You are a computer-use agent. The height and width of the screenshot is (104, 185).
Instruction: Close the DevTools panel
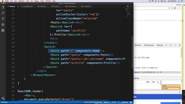180,45
